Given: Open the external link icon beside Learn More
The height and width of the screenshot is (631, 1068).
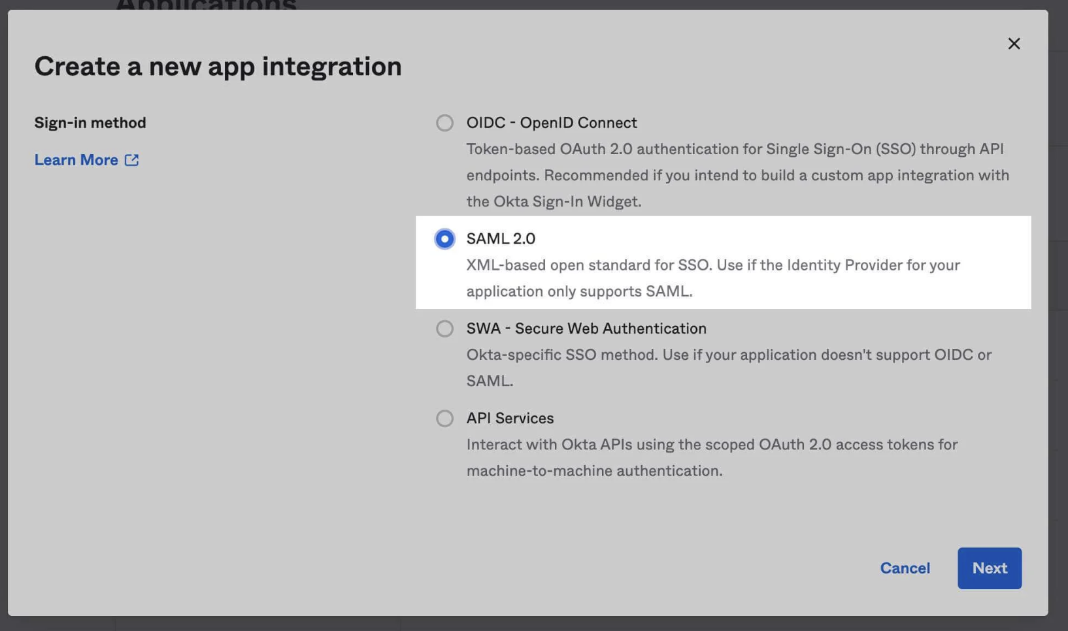Looking at the screenshot, I should click(x=131, y=160).
